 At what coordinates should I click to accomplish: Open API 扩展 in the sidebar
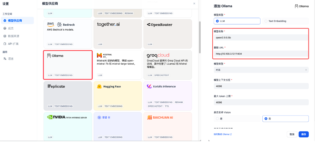click(18, 44)
